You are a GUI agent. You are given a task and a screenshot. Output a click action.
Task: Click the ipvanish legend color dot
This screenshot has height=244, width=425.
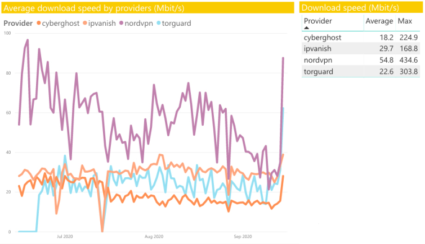click(85, 23)
